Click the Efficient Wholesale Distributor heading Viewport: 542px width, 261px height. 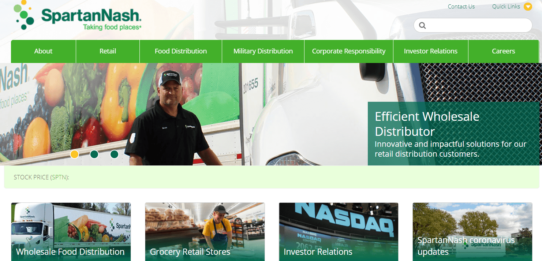click(427, 124)
